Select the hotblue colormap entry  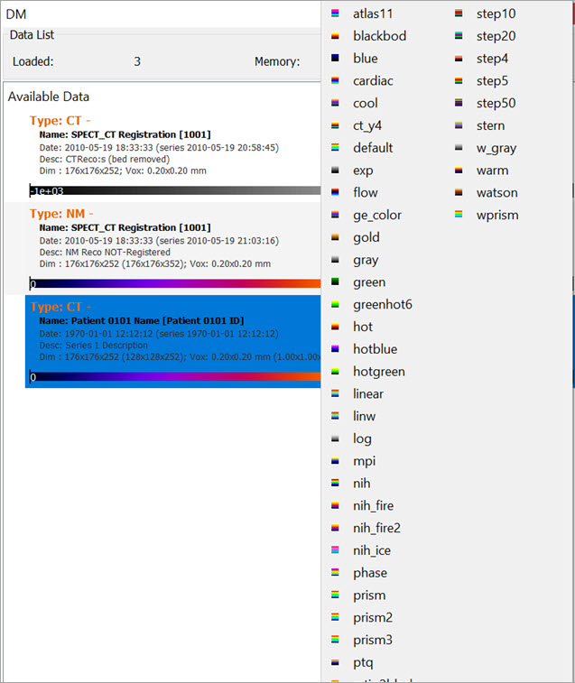[x=375, y=349]
